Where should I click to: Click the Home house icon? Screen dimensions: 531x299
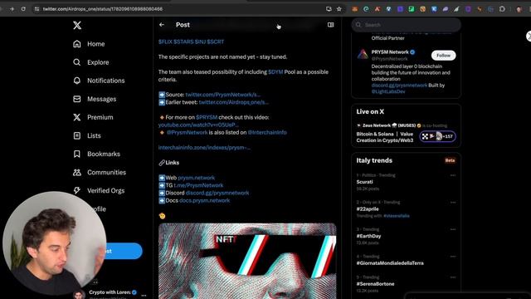77,44
